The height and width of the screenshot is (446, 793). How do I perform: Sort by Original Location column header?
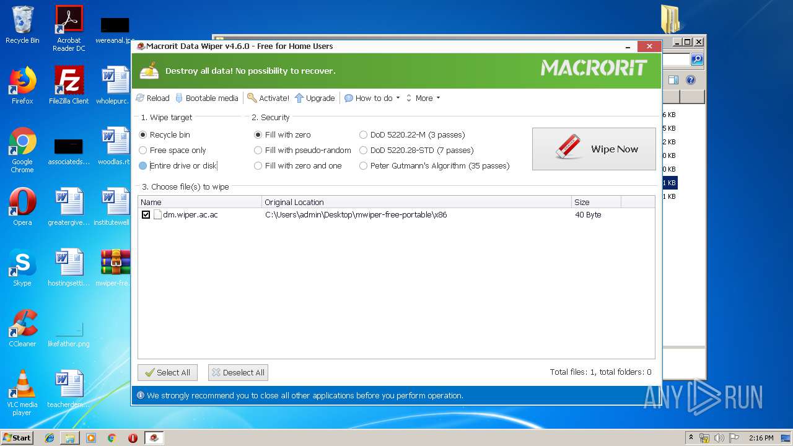tap(416, 202)
